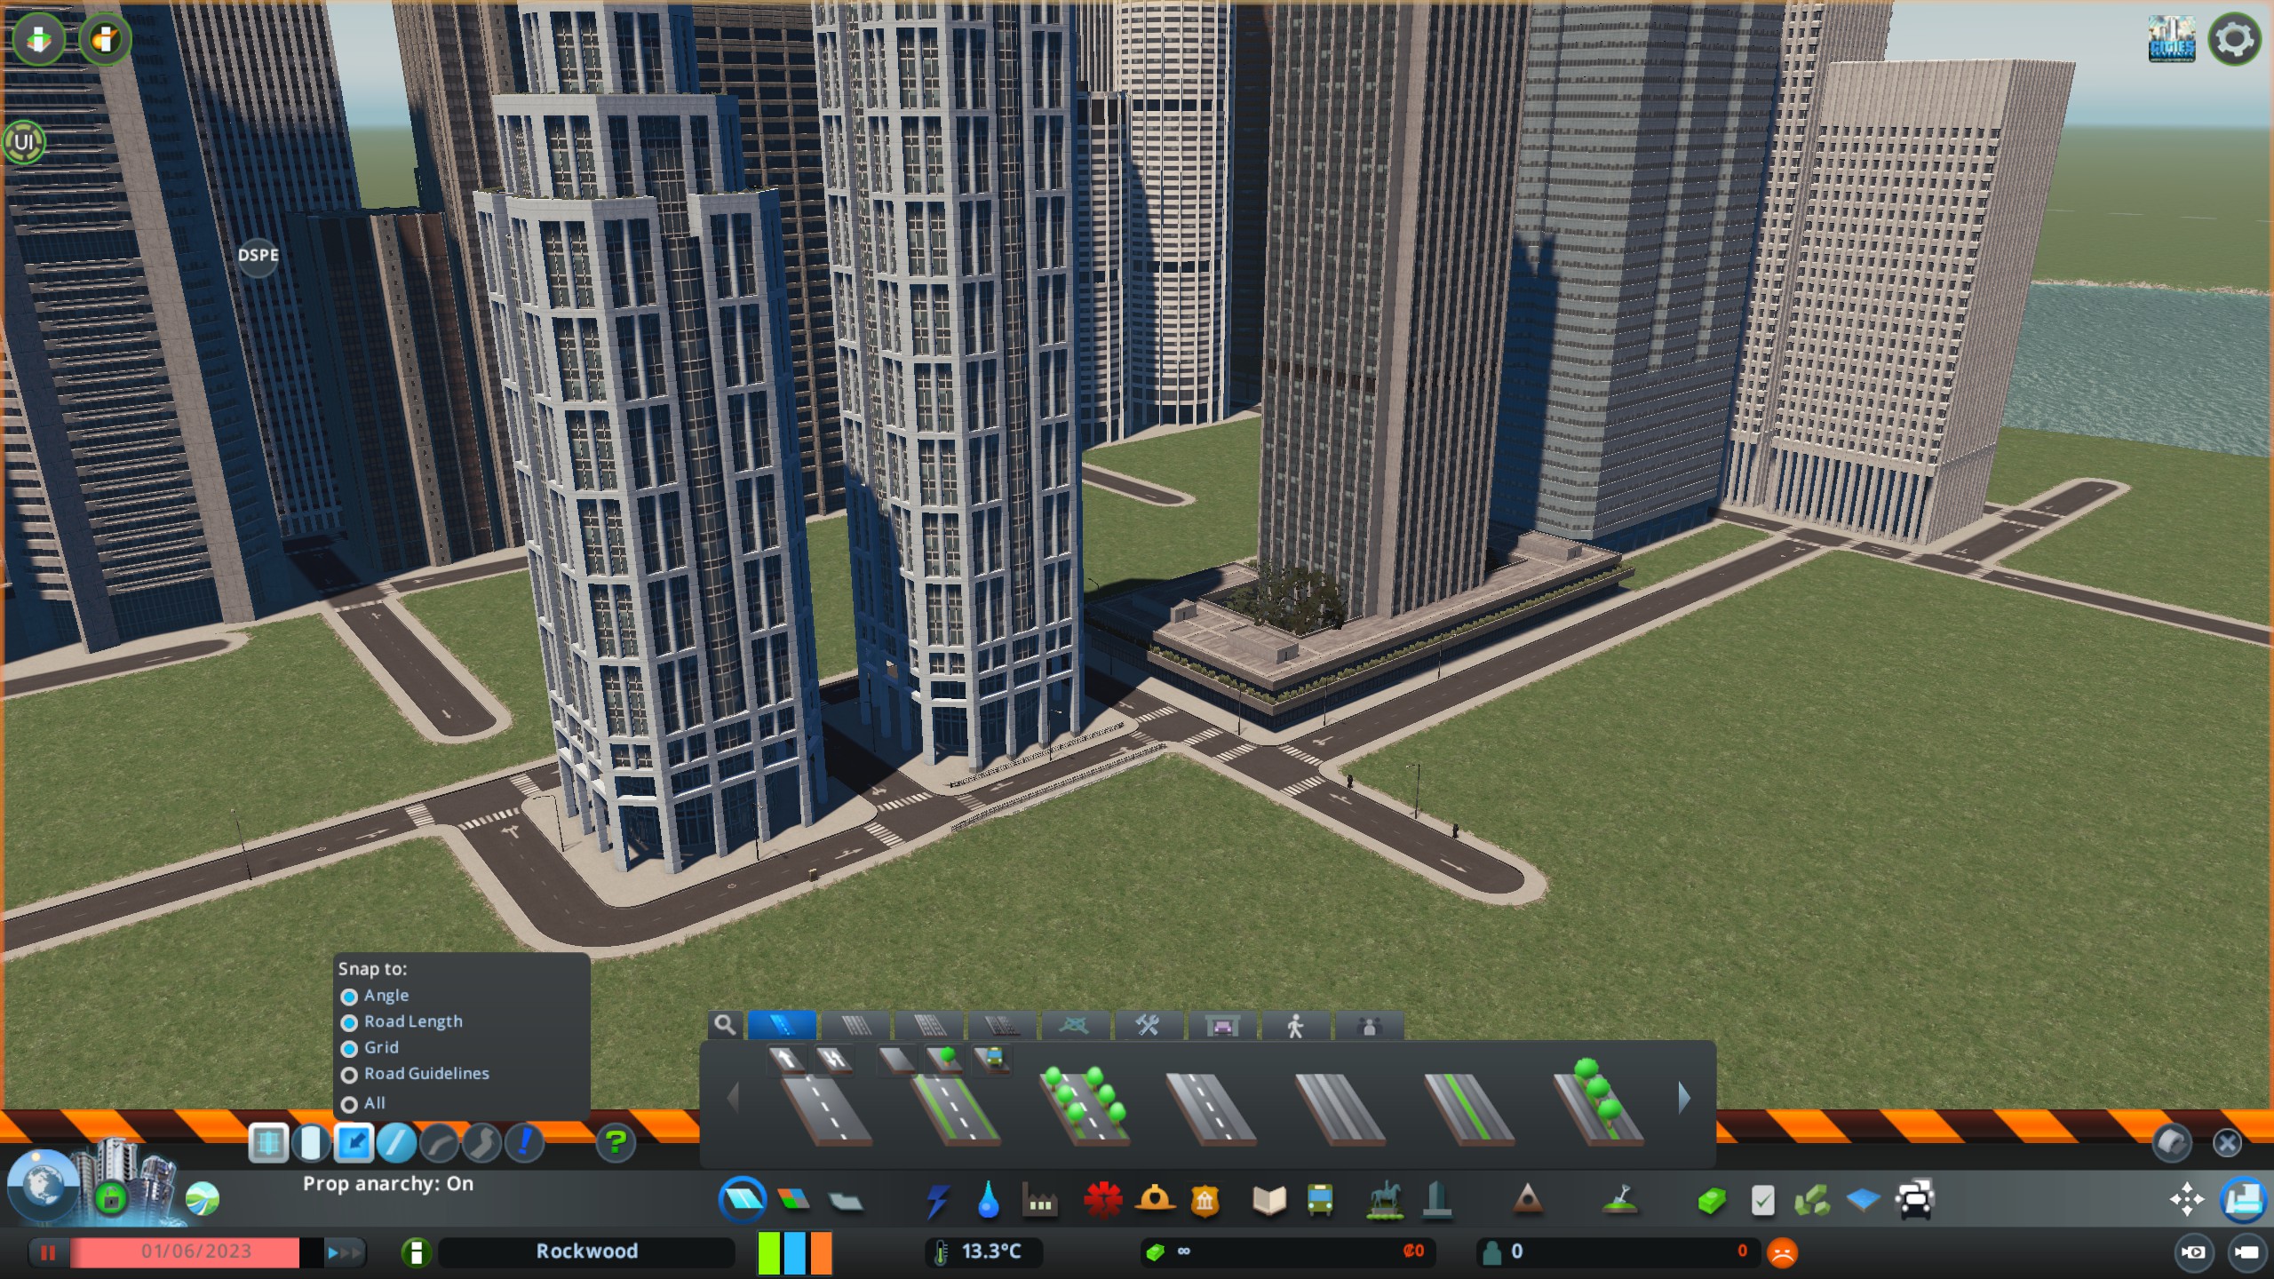Filter roads by one-way arrow
The width and height of the screenshot is (2274, 1279).
coord(787,1059)
